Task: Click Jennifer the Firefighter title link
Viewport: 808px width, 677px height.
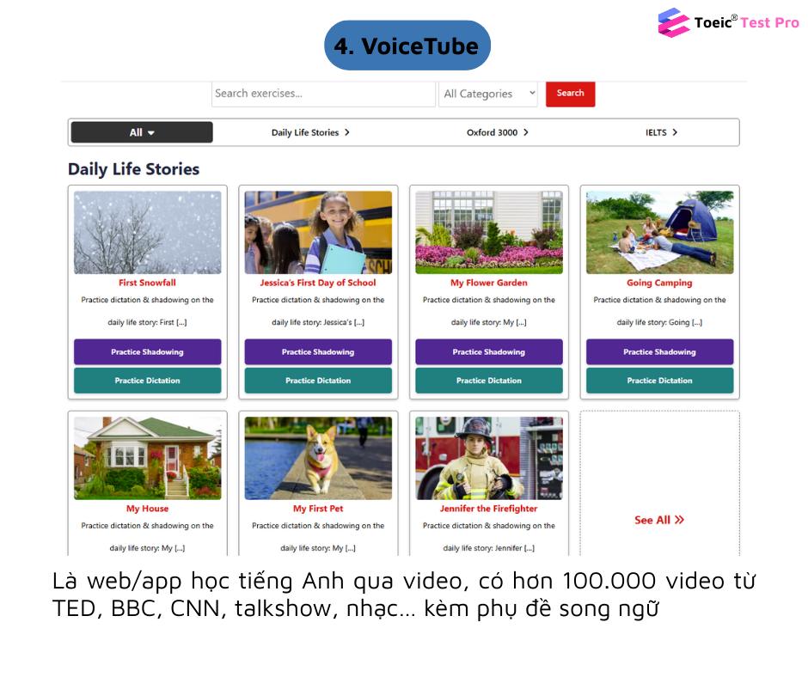Action: [489, 509]
